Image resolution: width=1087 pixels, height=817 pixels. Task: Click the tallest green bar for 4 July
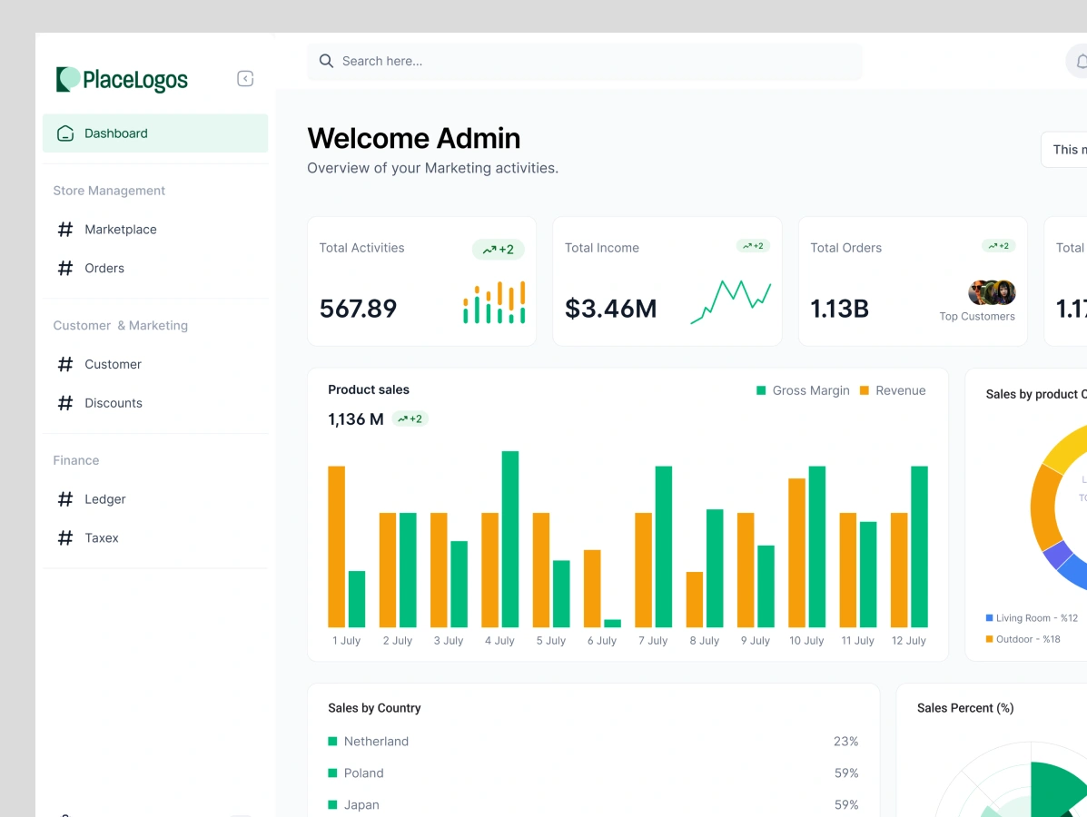click(x=510, y=539)
